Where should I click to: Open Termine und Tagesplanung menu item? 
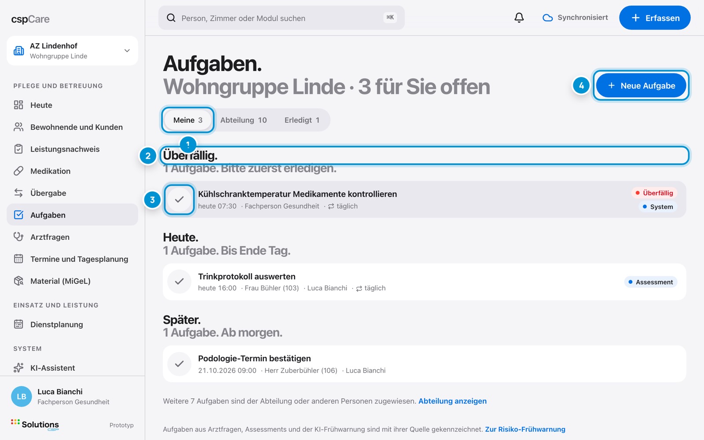click(72, 259)
